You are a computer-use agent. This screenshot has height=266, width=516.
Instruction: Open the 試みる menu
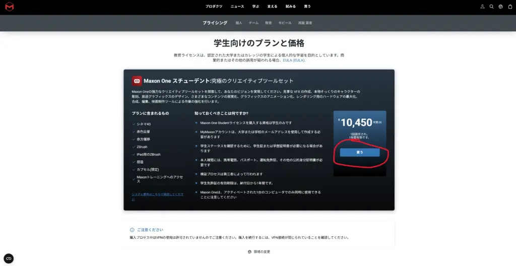[x=291, y=7]
